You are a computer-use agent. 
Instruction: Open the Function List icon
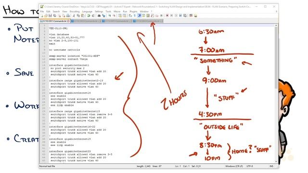152,16
